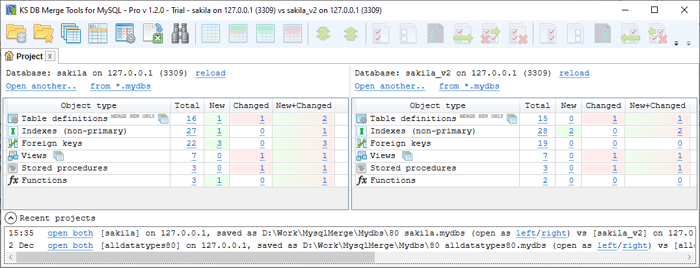Open alldatatypes80.mydbs as 'right' link
The width and height of the screenshot is (700, 268).
pyautogui.click(x=635, y=245)
